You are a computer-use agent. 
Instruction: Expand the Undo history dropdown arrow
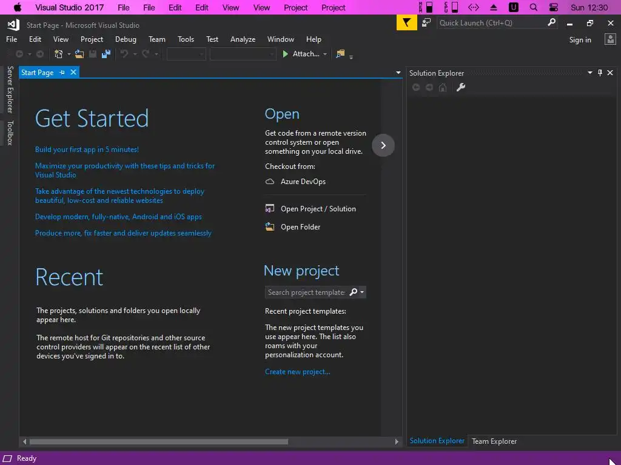(135, 54)
